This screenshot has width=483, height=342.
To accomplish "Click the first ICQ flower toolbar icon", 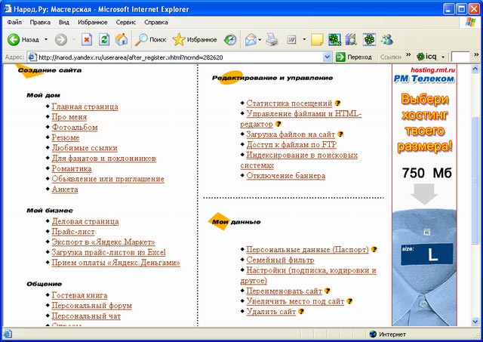I will (x=334, y=40).
